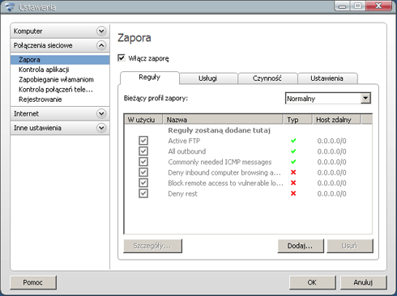Image resolution: width=397 pixels, height=296 pixels.
Task: Click the green check icon for ICMP messages rule
Action: click(293, 162)
